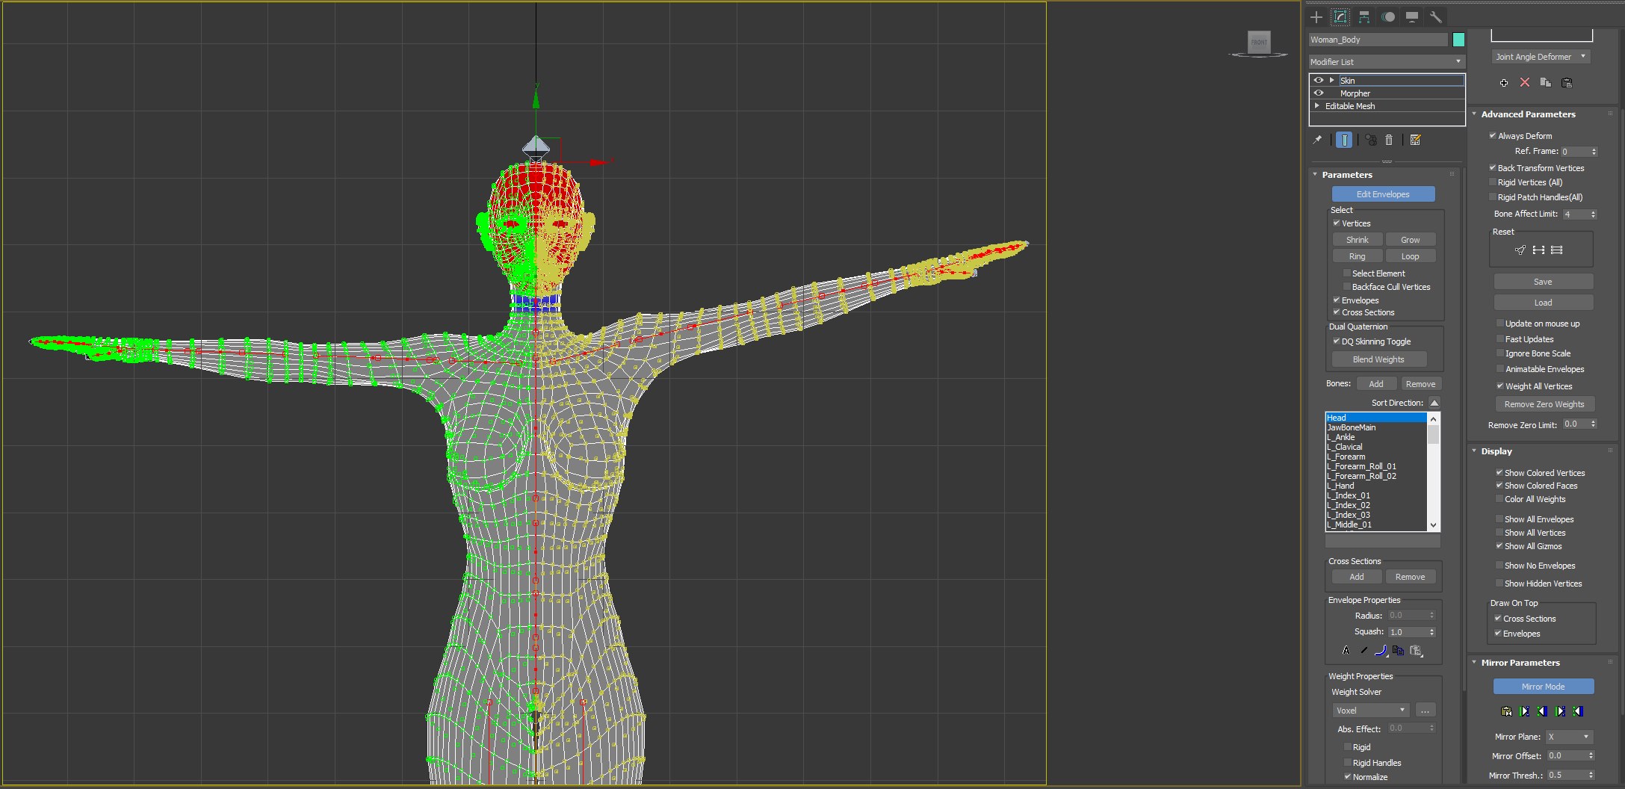This screenshot has height=789, width=1625.
Task: Open the Hierarchy command panel tab
Action: pyautogui.click(x=1364, y=17)
